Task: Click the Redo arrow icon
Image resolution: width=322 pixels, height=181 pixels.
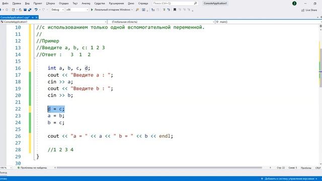Action: pos(43,10)
